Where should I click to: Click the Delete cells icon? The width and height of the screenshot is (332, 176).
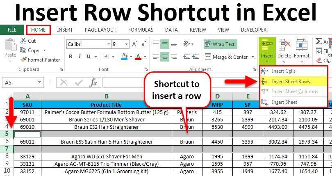tap(284, 45)
